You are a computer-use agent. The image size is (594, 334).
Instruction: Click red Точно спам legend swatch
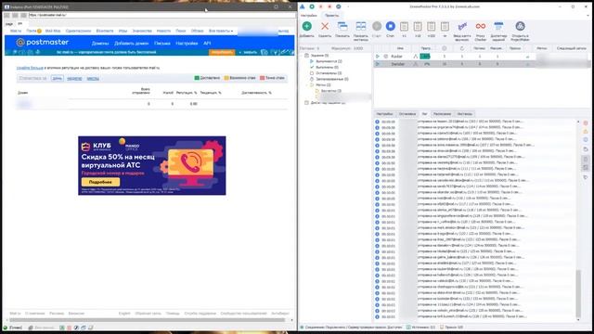(262, 78)
